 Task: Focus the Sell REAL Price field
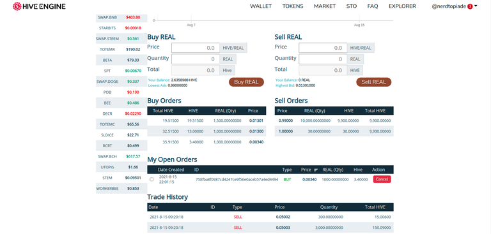coord(323,48)
